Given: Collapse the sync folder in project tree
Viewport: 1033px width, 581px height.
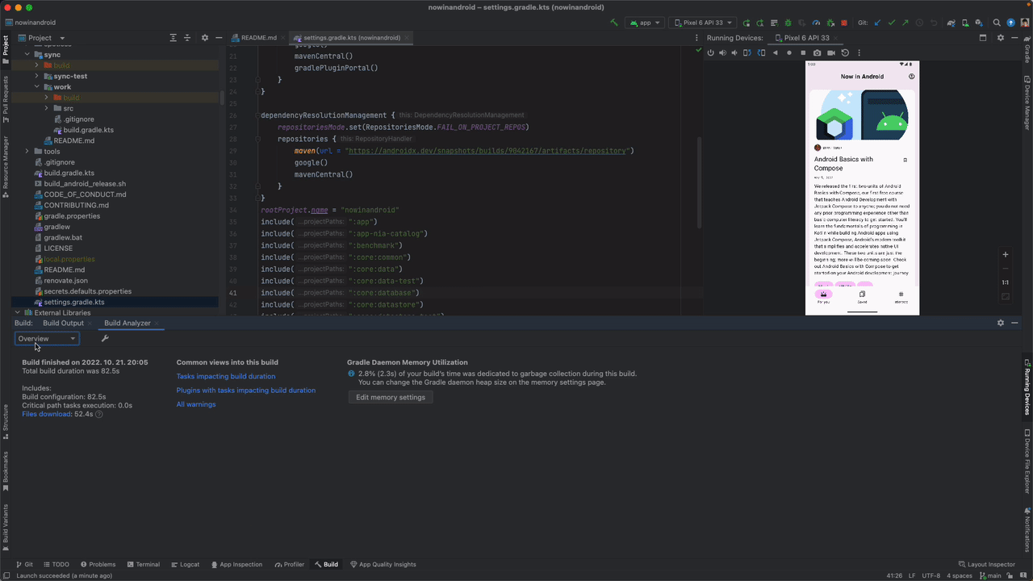Looking at the screenshot, I should pyautogui.click(x=27, y=55).
